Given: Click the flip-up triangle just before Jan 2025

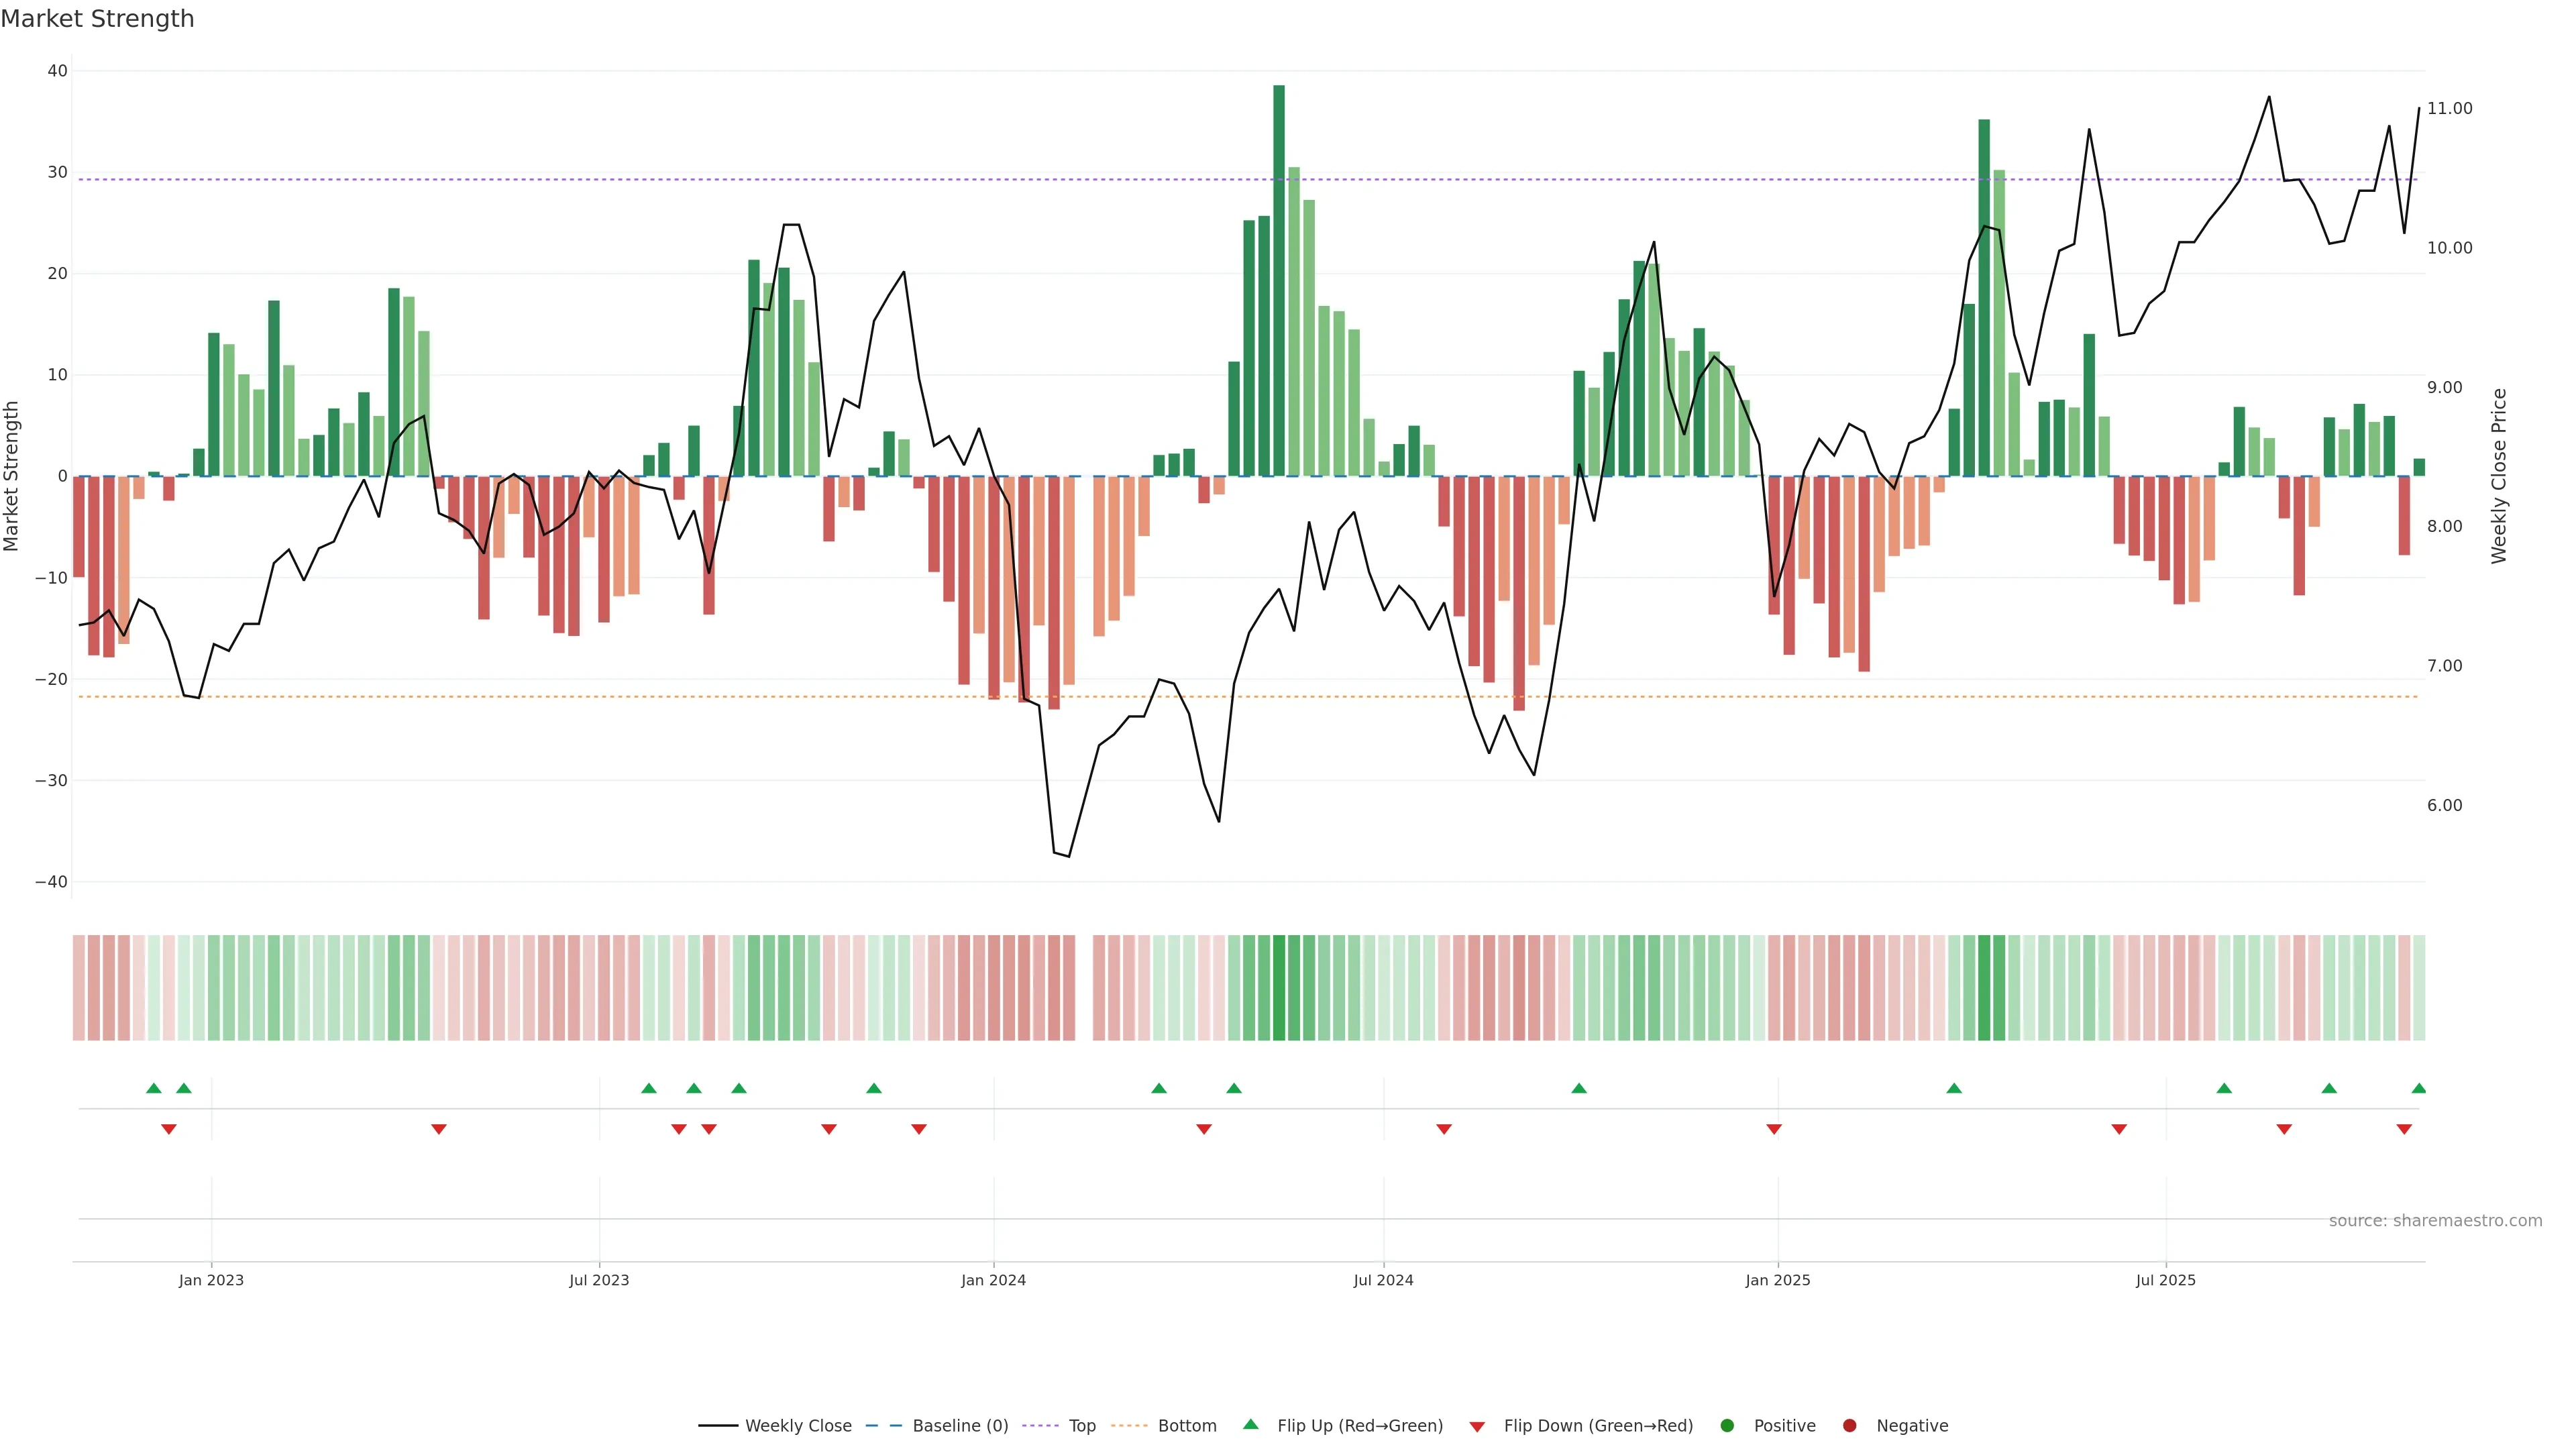Looking at the screenshot, I should [1579, 1088].
